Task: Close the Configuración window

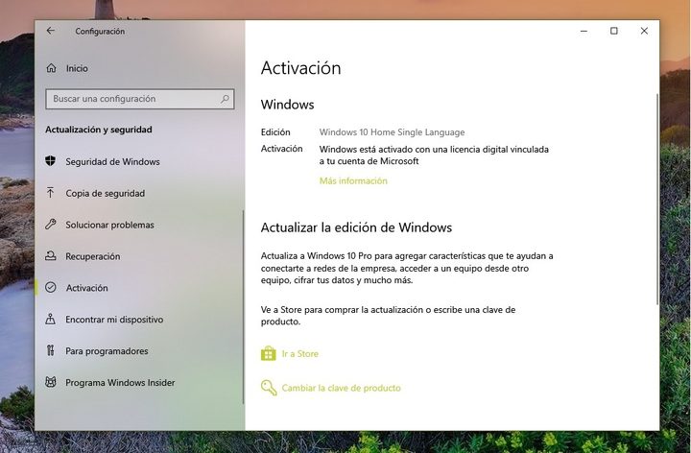Action: tap(644, 31)
